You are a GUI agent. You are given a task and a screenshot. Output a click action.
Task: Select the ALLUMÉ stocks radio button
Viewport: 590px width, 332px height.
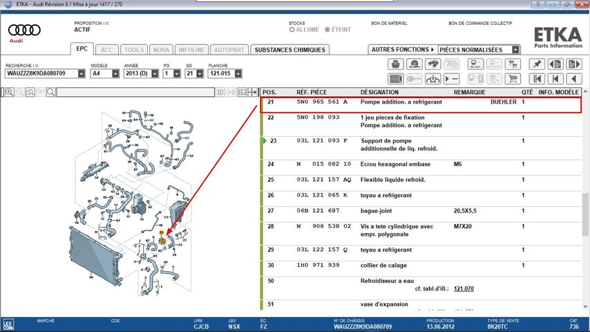click(x=292, y=29)
